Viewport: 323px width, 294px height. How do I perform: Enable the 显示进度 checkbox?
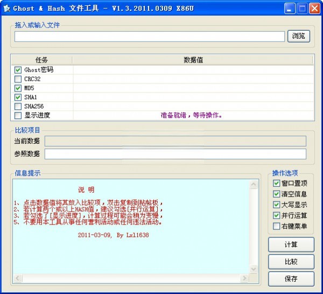[x=18, y=115]
